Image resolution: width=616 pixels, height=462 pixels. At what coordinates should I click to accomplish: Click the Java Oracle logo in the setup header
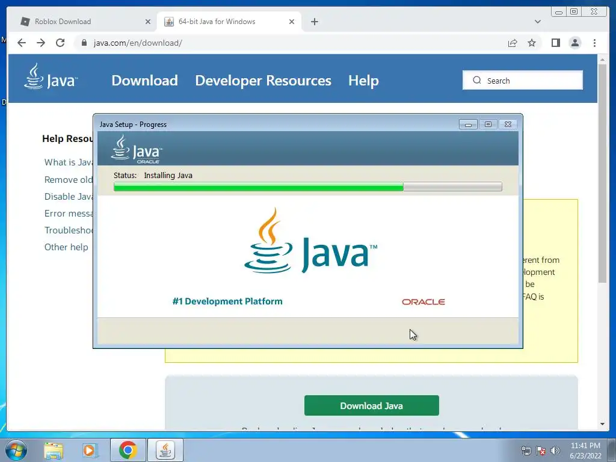tap(137, 149)
